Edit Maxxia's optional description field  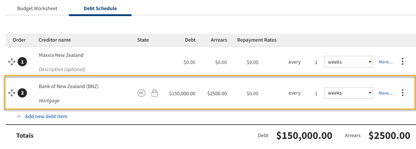(x=62, y=69)
